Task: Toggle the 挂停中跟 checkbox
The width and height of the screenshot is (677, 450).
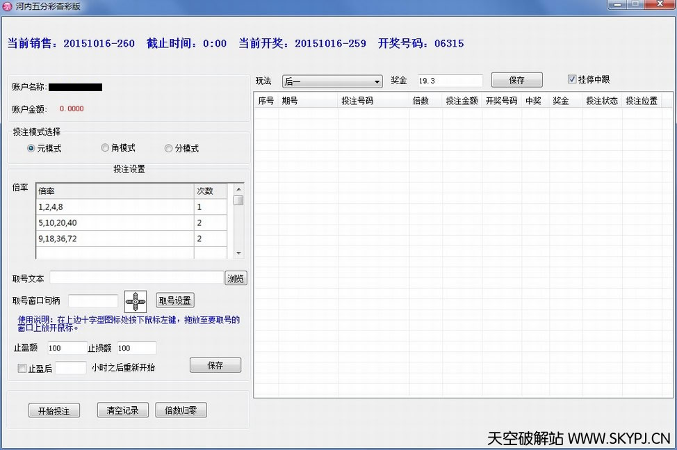Action: coord(572,79)
